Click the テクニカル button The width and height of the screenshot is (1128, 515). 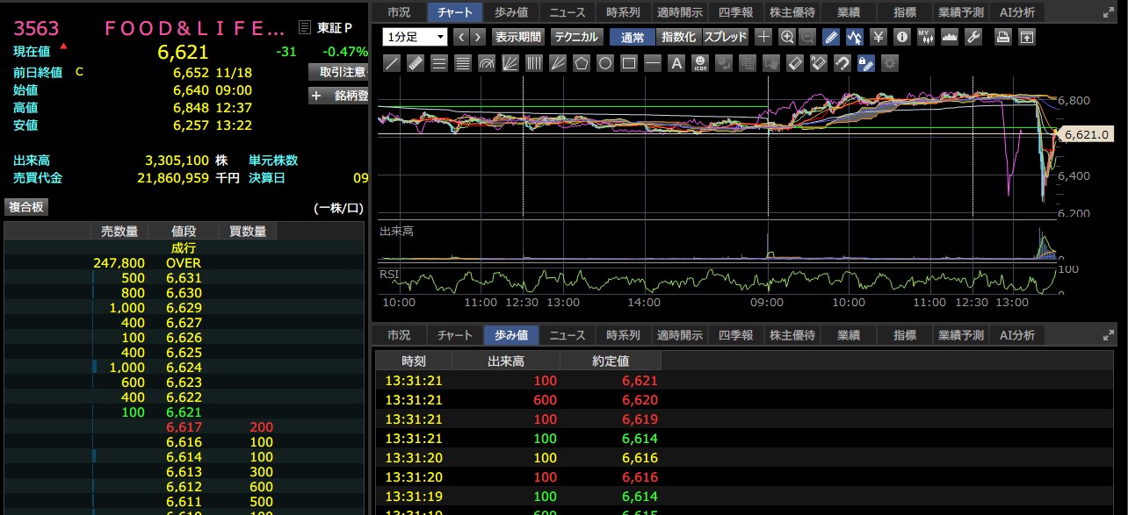[x=576, y=37]
